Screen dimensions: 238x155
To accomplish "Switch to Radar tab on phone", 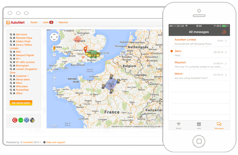I will pyautogui.click(x=179, y=126).
